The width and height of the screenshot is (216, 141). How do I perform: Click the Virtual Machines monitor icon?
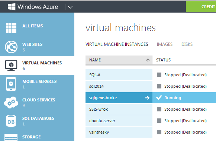point(11,66)
